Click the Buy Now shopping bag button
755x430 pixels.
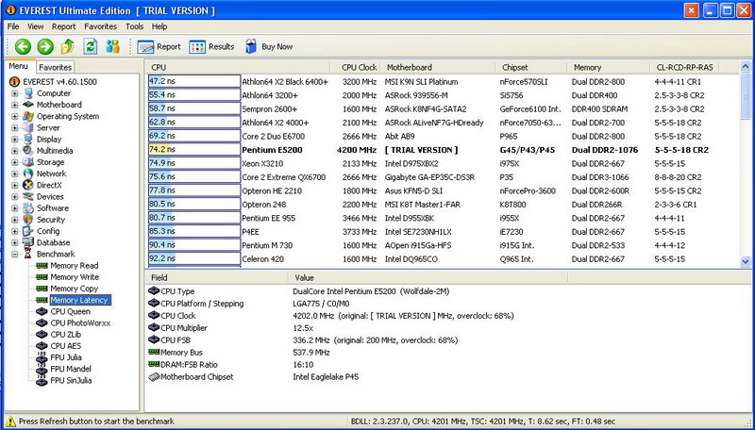click(269, 46)
